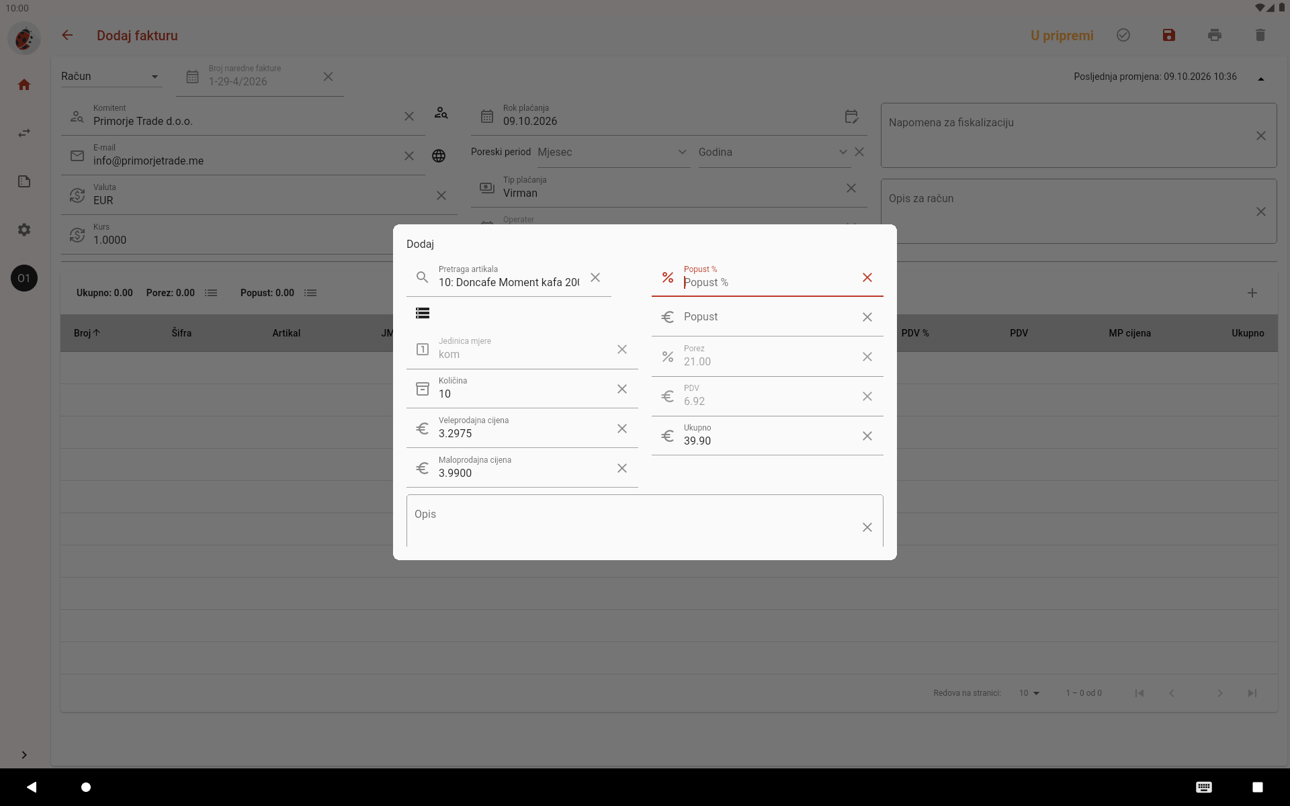Screen dimensions: 1290x806
Task: Open the documents sidebar icon
Action: pos(24,181)
